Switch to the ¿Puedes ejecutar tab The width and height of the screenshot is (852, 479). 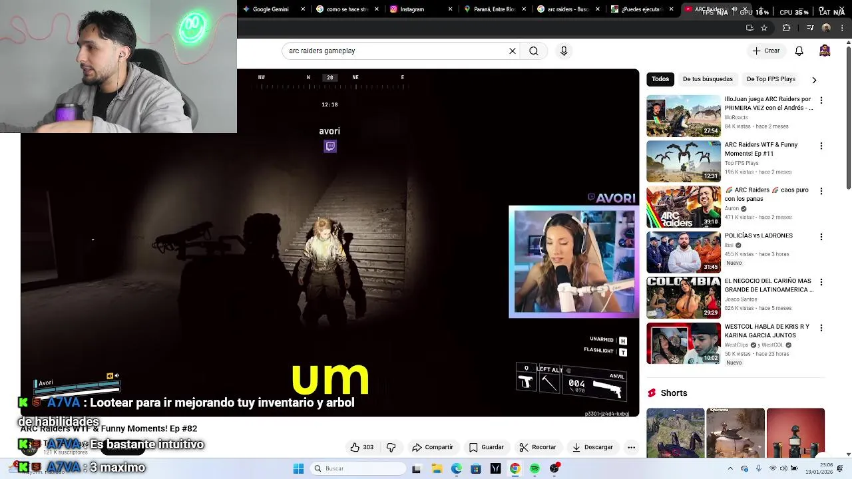pyautogui.click(x=642, y=9)
